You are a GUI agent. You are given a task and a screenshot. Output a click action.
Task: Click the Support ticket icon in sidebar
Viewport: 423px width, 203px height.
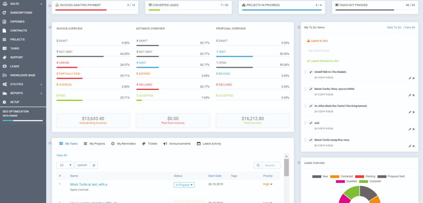point(4,57)
